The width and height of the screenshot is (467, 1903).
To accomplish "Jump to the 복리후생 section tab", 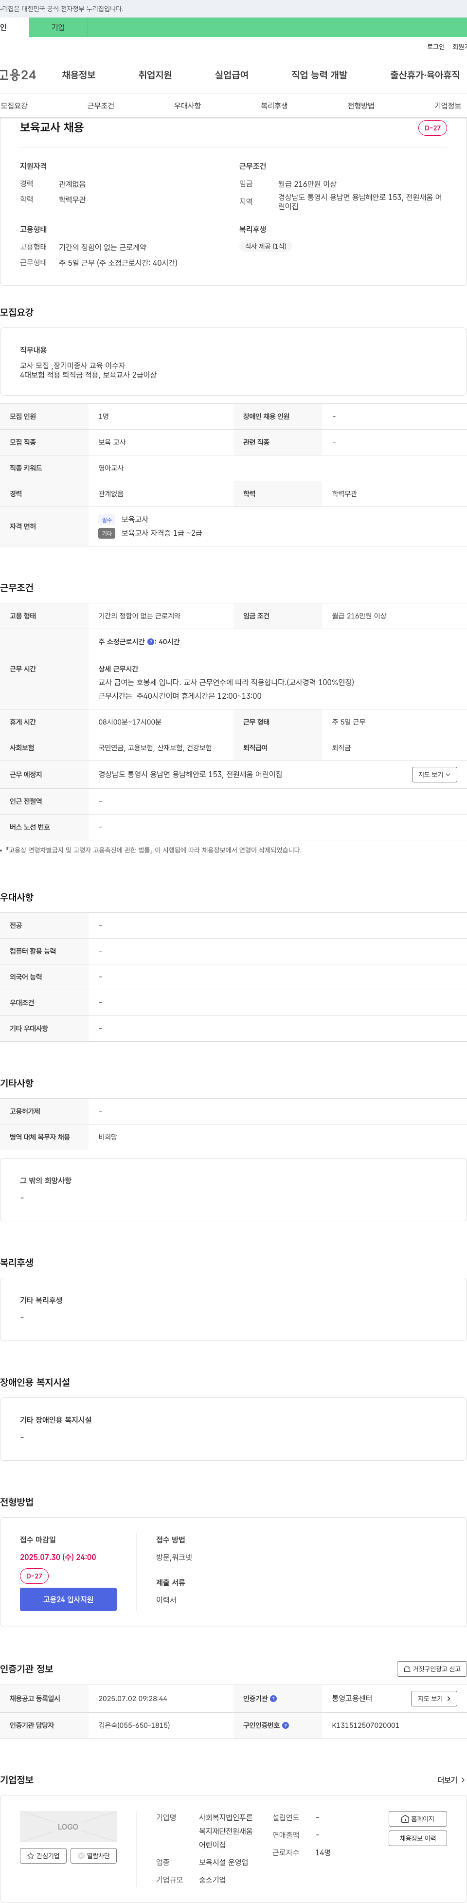I will (274, 106).
